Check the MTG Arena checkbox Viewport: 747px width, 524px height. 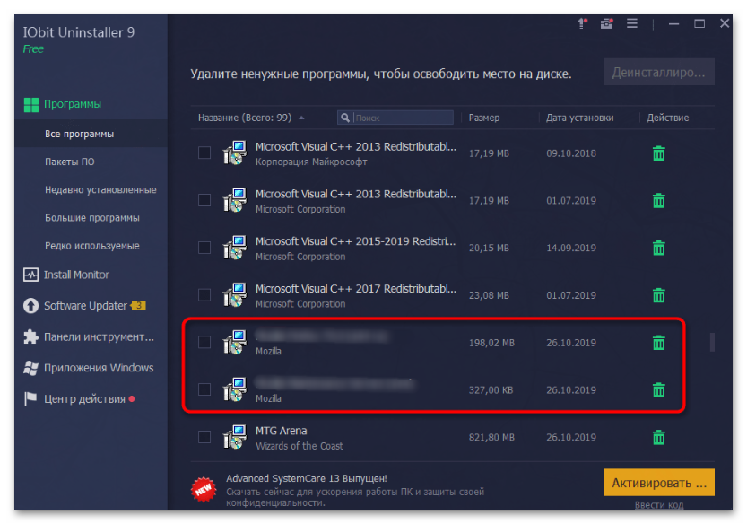[204, 437]
